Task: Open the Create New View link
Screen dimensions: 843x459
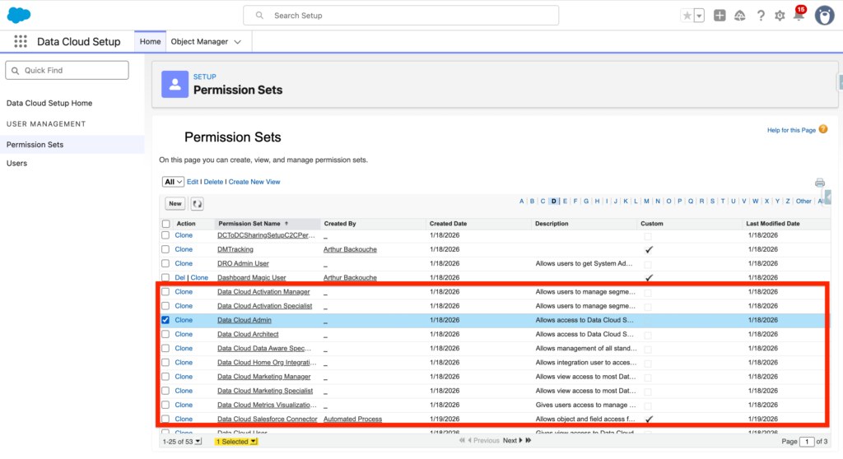Action: [254, 182]
